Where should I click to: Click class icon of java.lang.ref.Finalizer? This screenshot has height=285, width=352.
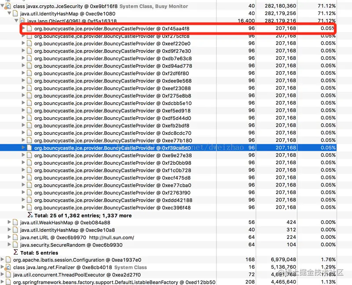[x=8, y=267]
